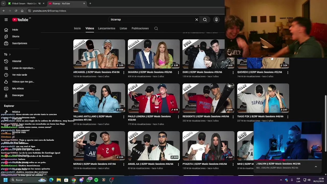This screenshot has width=327, height=184.
Task: Seek on the miniplayer progress bar
Action: click(288, 160)
